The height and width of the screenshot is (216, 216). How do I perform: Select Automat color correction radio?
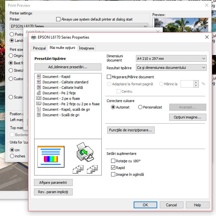(113, 107)
